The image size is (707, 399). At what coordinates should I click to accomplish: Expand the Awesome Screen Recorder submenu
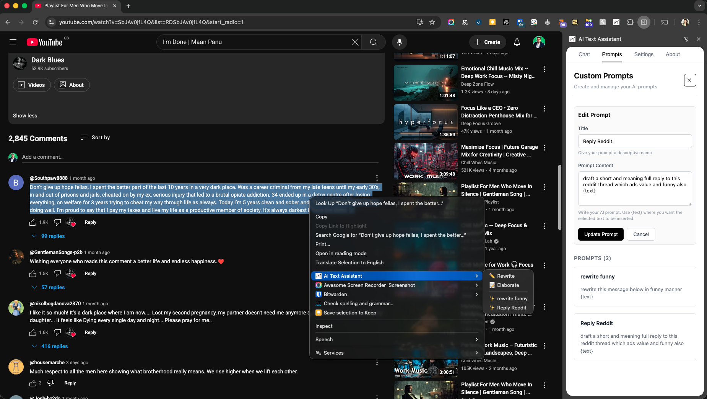tap(476, 285)
